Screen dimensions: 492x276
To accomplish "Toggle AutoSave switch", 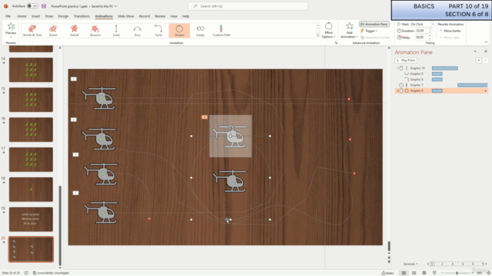I will coord(32,6).
